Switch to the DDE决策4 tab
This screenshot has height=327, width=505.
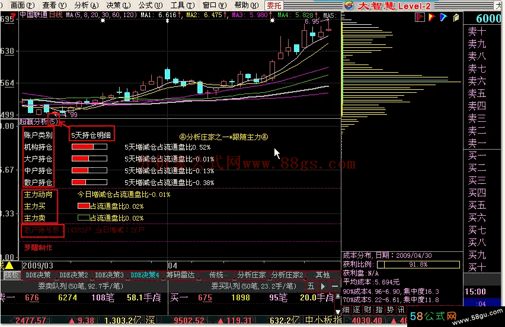(x=145, y=275)
